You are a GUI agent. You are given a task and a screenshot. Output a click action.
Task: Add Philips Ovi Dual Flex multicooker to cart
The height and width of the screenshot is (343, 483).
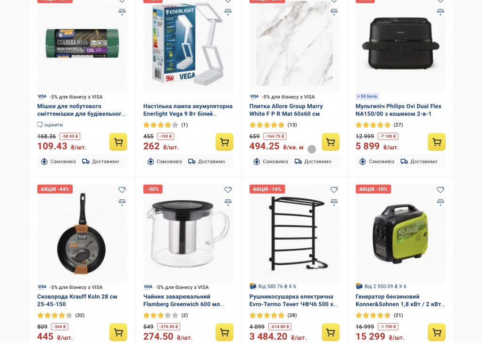pos(436,142)
